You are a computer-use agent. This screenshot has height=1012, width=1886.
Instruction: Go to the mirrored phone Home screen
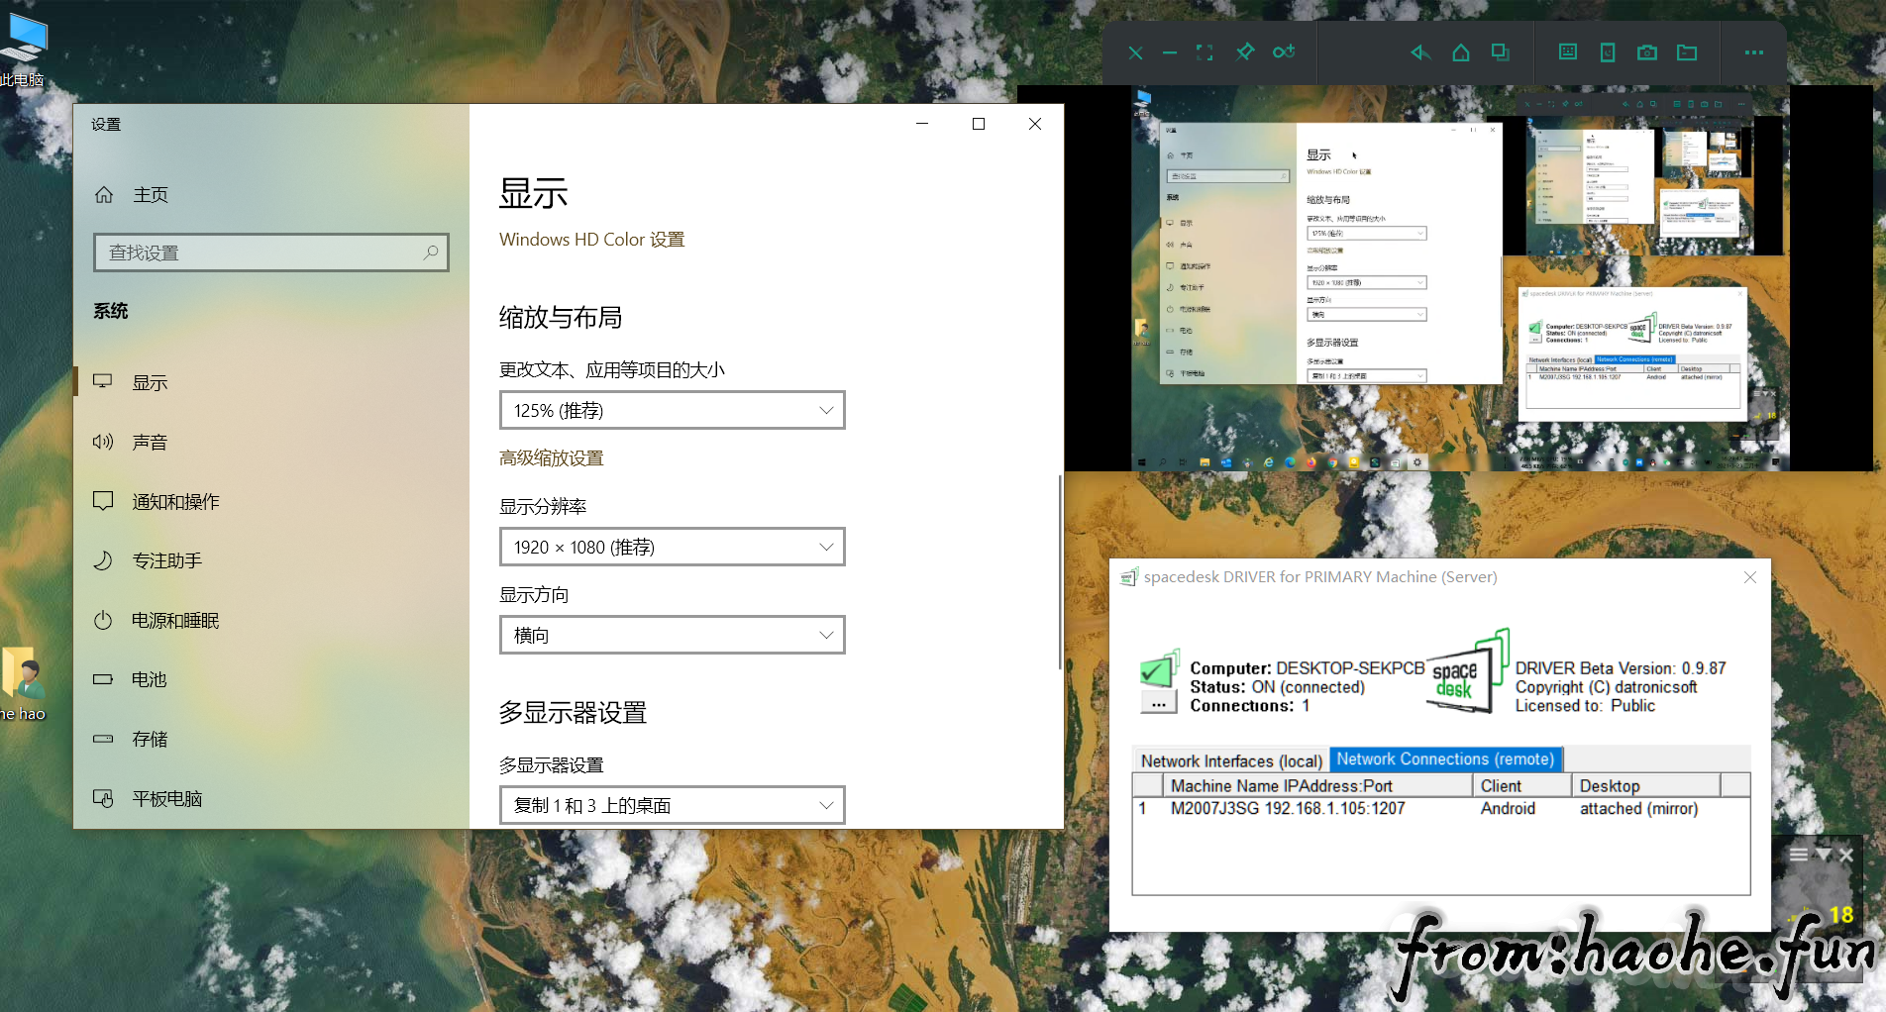click(x=1461, y=52)
